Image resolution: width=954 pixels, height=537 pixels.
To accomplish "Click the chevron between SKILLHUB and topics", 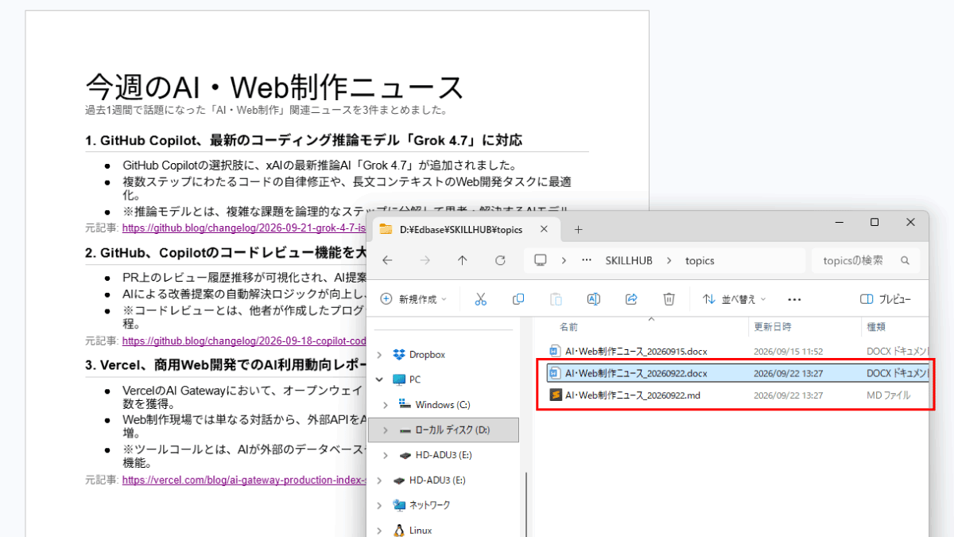I will [669, 260].
